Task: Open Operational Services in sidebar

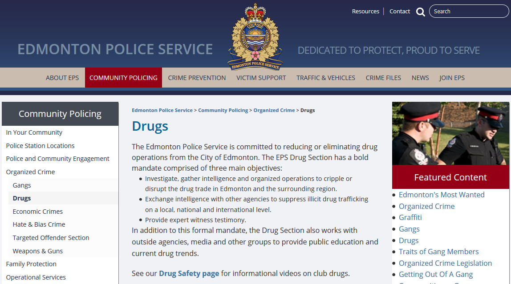Action: pos(36,277)
